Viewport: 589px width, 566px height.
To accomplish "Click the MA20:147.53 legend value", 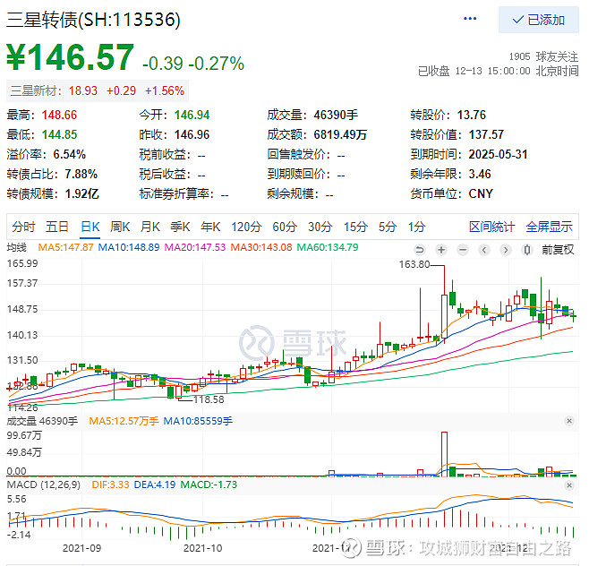I will click(195, 248).
